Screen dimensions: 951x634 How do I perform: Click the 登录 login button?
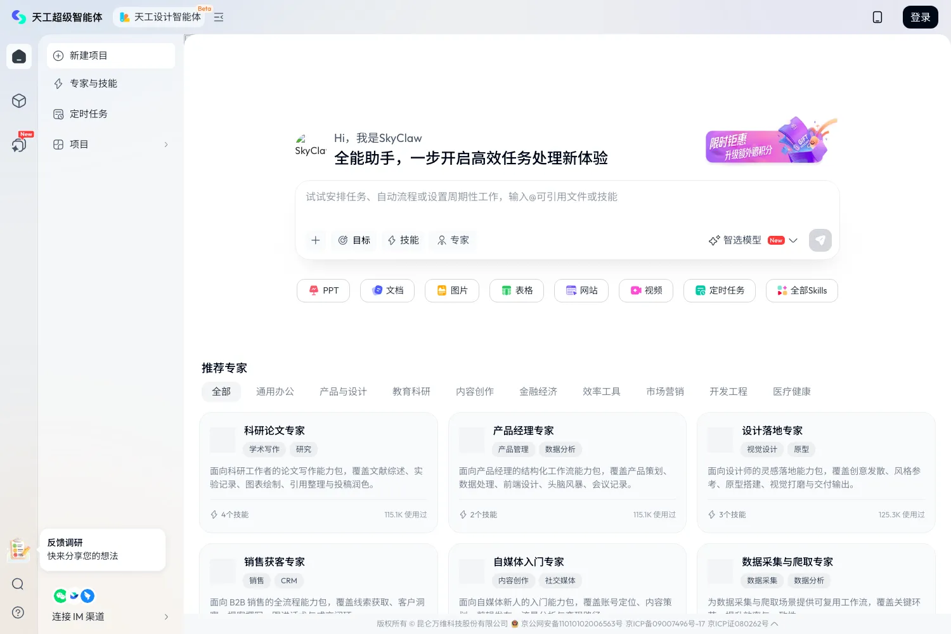(920, 17)
